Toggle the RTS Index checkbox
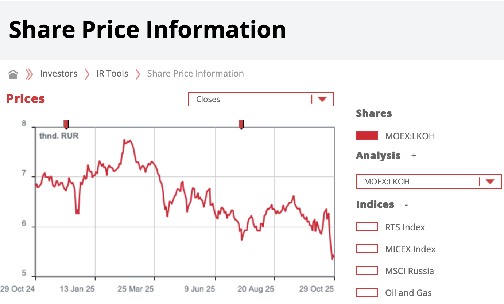Viewport: 504px width, 304px height. pos(367,227)
